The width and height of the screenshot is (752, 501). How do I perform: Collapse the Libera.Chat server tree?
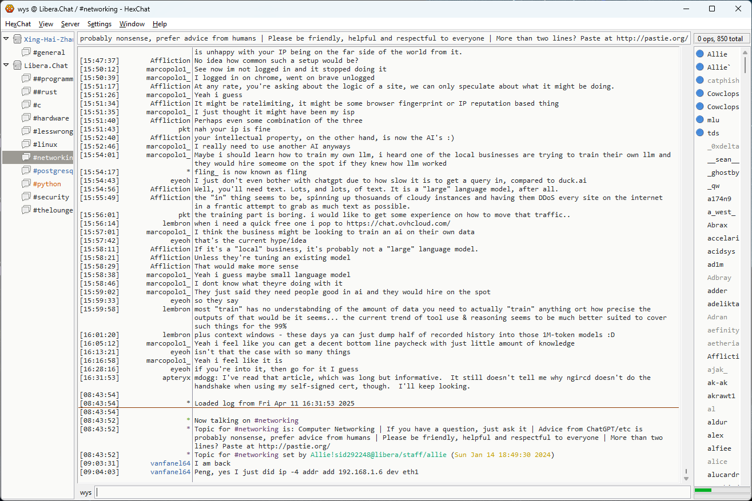coord(6,65)
